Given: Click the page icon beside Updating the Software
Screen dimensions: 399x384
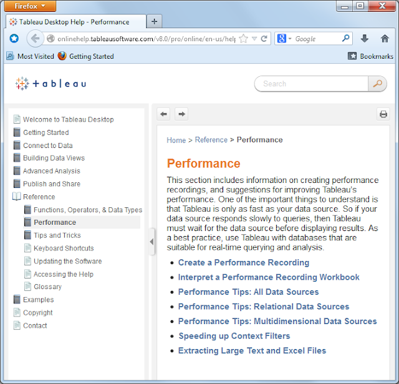Looking at the screenshot, I should [x=27, y=261].
